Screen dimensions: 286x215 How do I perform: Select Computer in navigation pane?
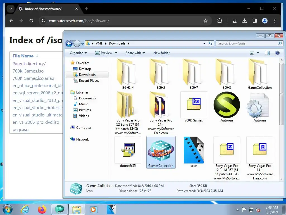pyautogui.click(x=84, y=128)
